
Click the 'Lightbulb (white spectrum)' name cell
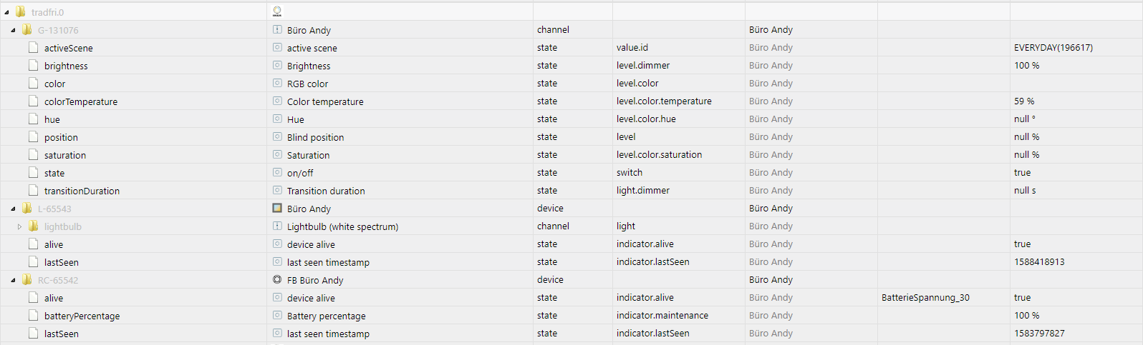[342, 226]
